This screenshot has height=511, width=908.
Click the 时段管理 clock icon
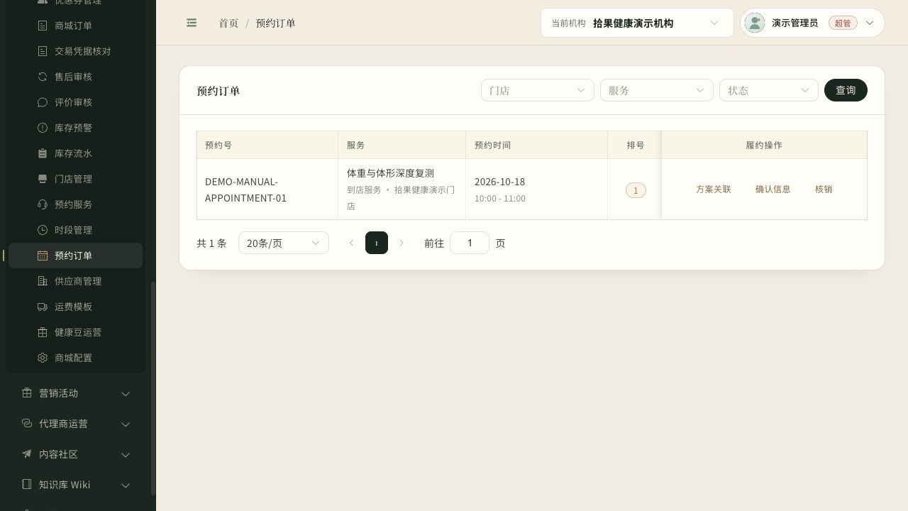(x=43, y=230)
